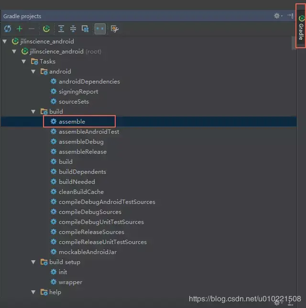Collapse the jilinscience_android (root) node
The image size is (306, 308).
pos(14,52)
